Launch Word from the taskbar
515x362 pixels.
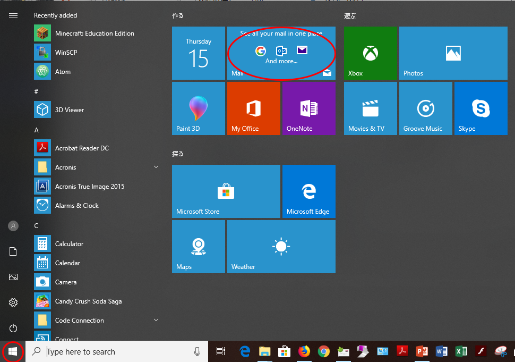click(442, 351)
